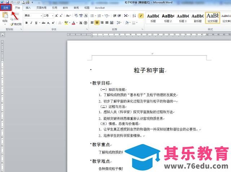This screenshot has height=172, width=231.
Task: Click the Grow Font icon
Action: point(56,15)
